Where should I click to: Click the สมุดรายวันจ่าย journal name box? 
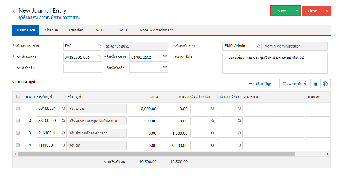(x=136, y=46)
